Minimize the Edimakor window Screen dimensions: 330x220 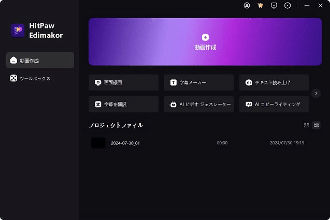pyautogui.click(x=307, y=6)
